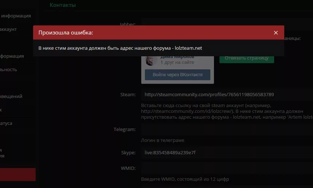Open the 'Дима Миронов' profile name link

tap(177, 57)
